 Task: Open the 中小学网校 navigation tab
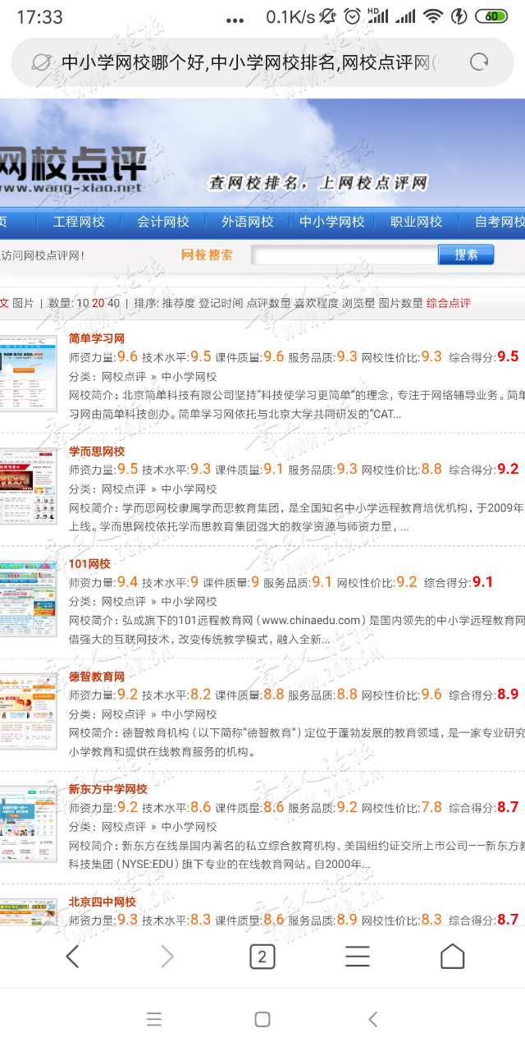click(x=332, y=222)
